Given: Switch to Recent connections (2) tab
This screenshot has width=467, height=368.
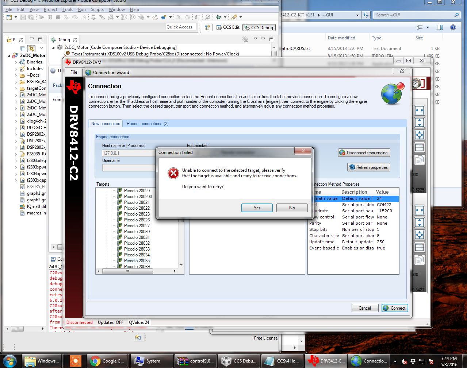Looking at the screenshot, I should click(x=148, y=124).
